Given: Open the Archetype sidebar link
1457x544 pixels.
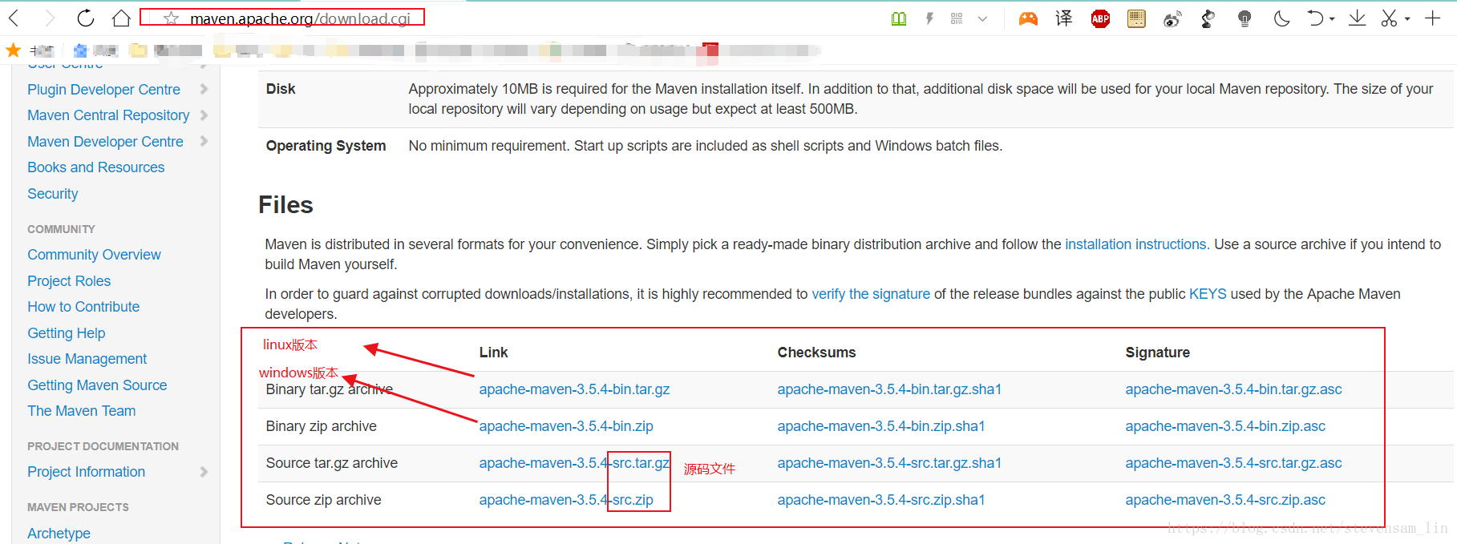Looking at the screenshot, I should tap(59, 534).
